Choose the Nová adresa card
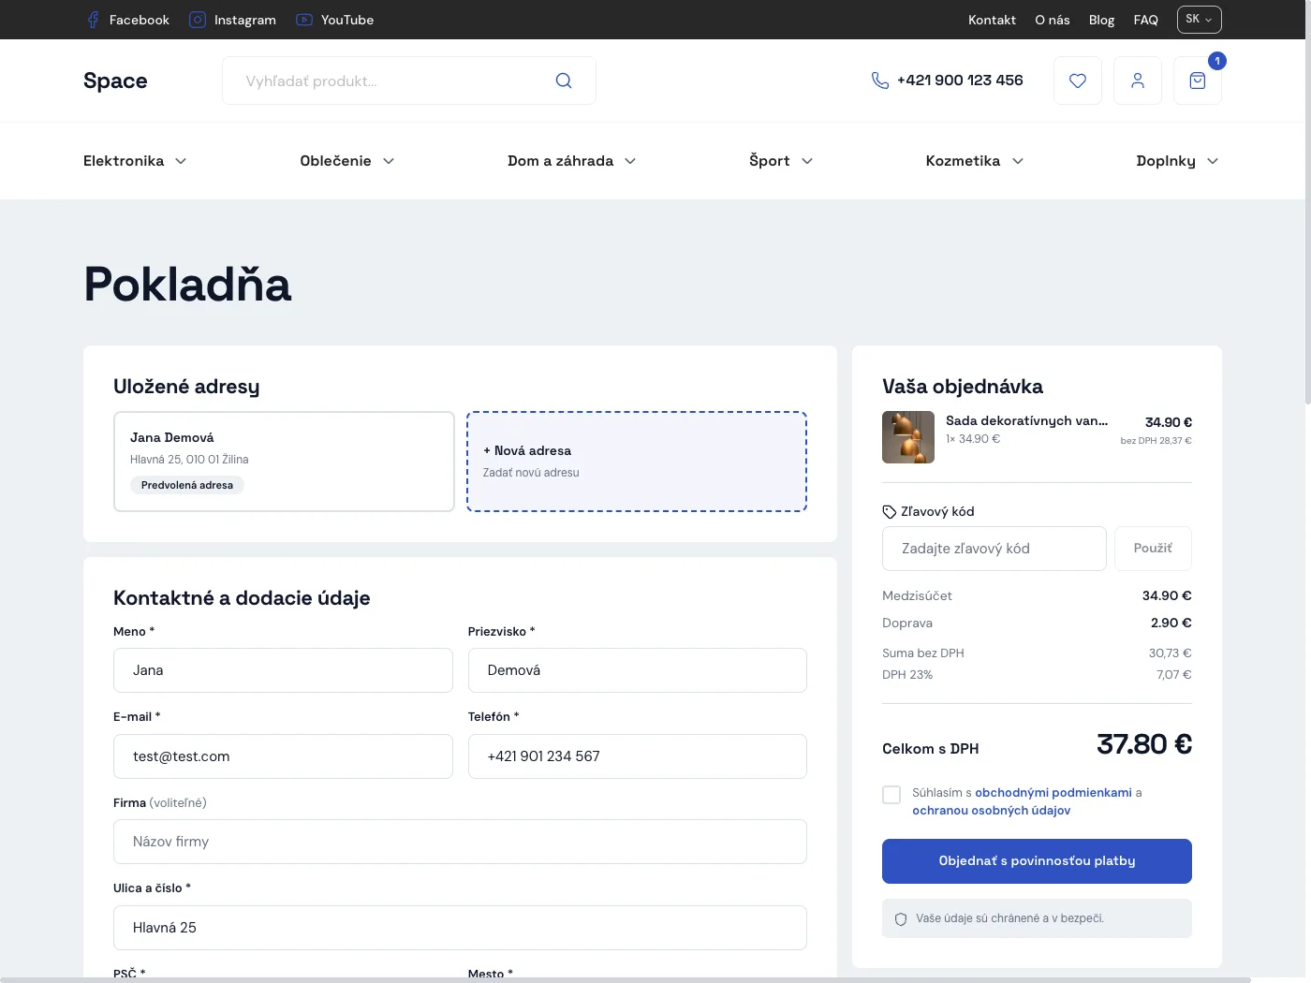Image resolution: width=1311 pixels, height=983 pixels. (637, 462)
